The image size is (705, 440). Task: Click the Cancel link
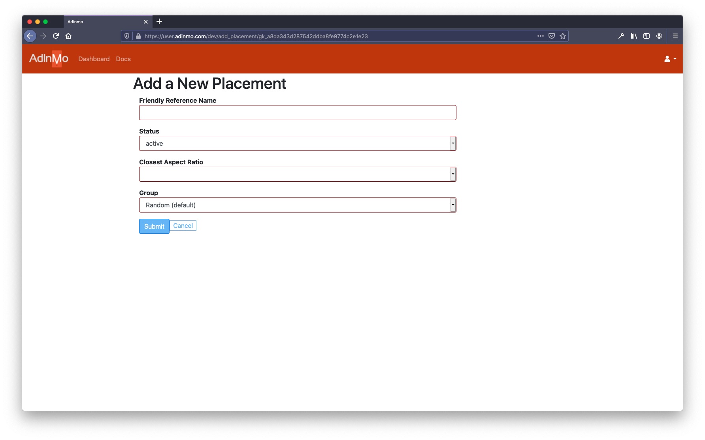[183, 226]
